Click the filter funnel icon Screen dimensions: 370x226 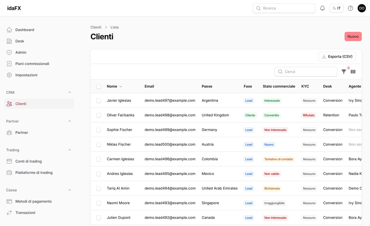click(x=344, y=72)
